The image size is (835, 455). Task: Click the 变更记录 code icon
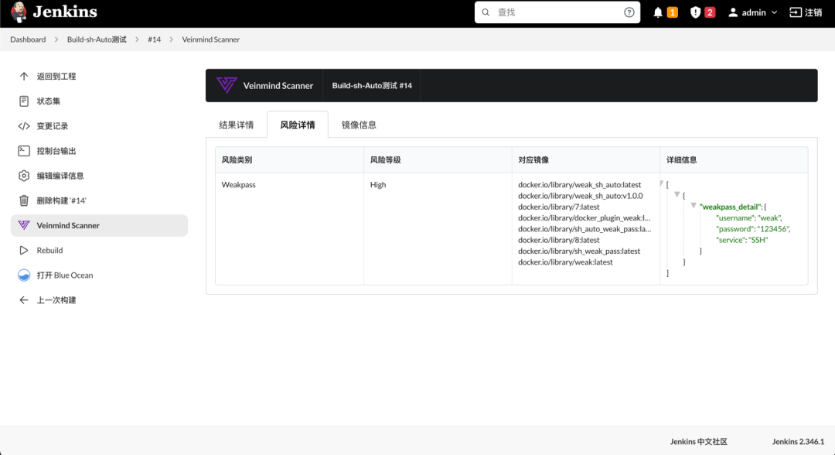click(24, 125)
